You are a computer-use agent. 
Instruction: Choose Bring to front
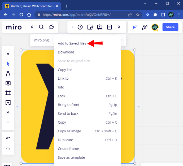(x=88, y=105)
